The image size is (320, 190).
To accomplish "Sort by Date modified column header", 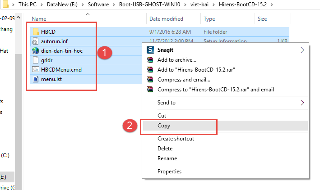I will 167,19.
